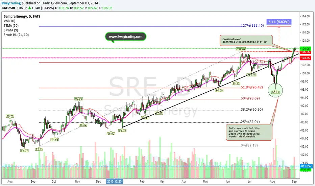The width and height of the screenshot is (315, 186).
Task: Click the H:106.52 high value in header
Action: (x=77, y=8)
